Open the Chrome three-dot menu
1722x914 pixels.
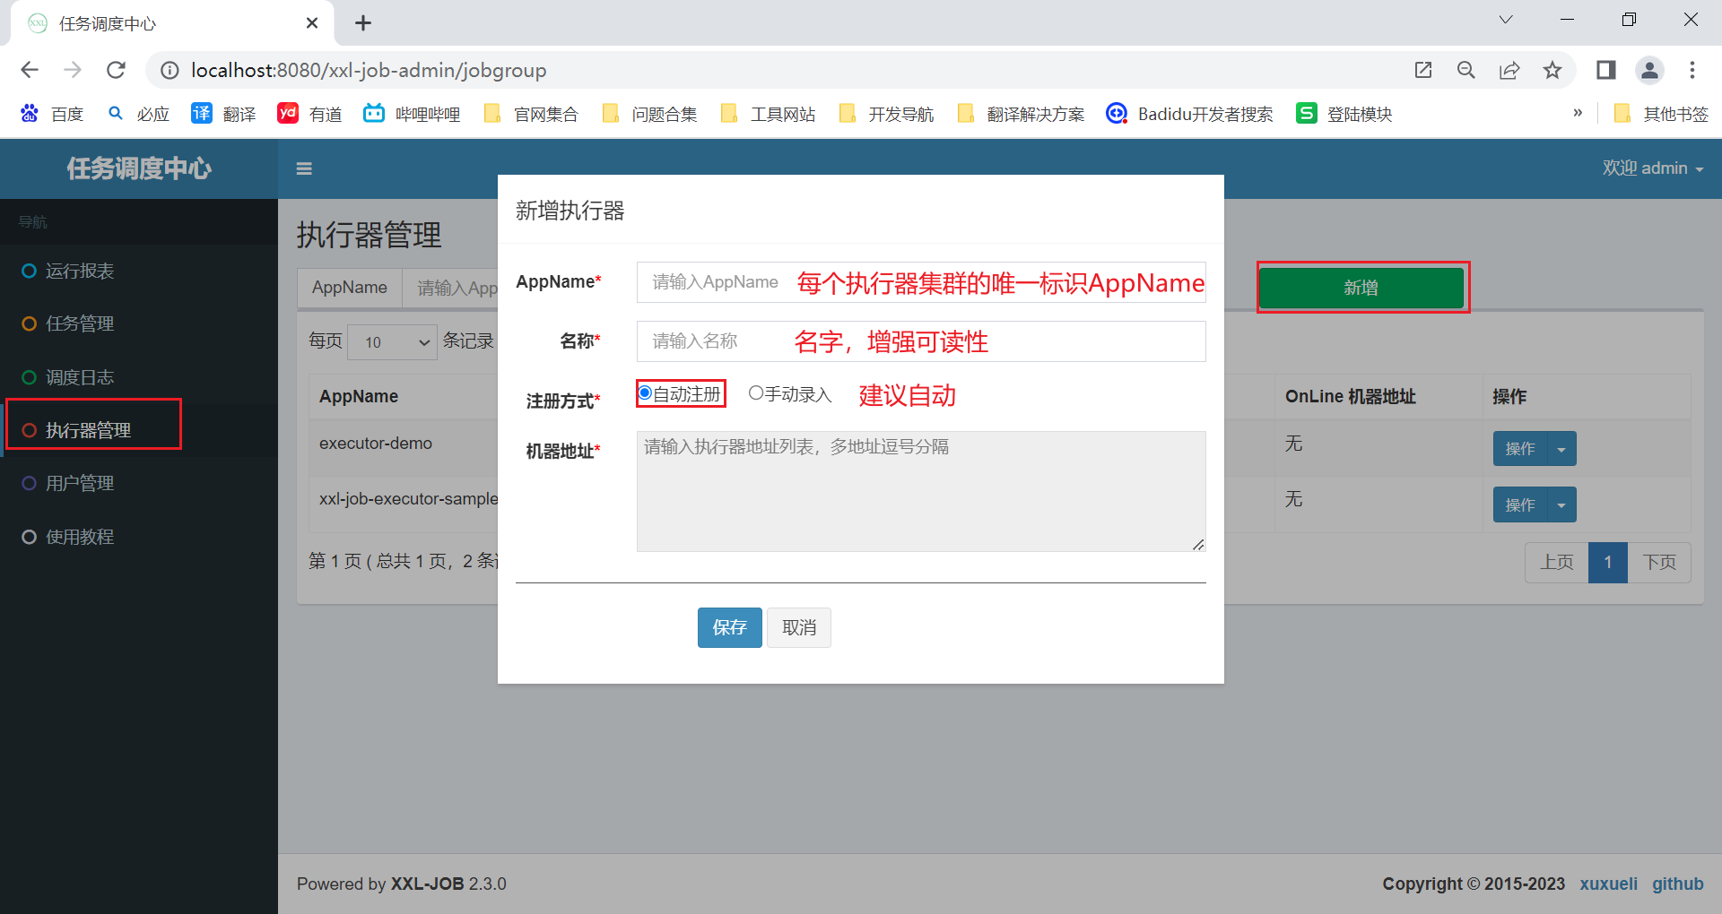point(1692,70)
